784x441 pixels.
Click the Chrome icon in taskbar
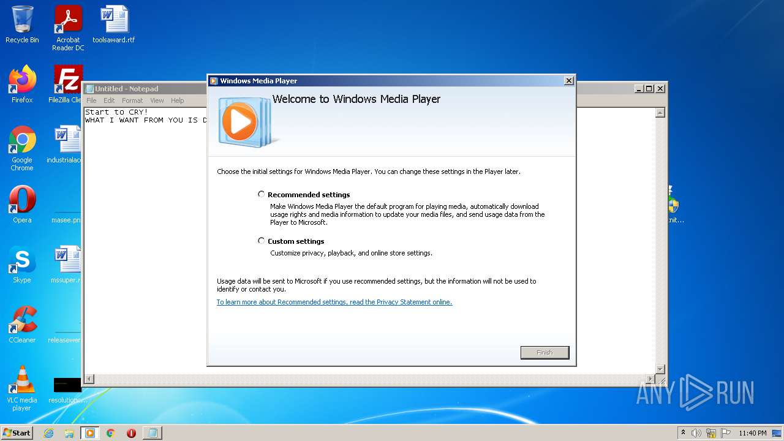tap(111, 433)
